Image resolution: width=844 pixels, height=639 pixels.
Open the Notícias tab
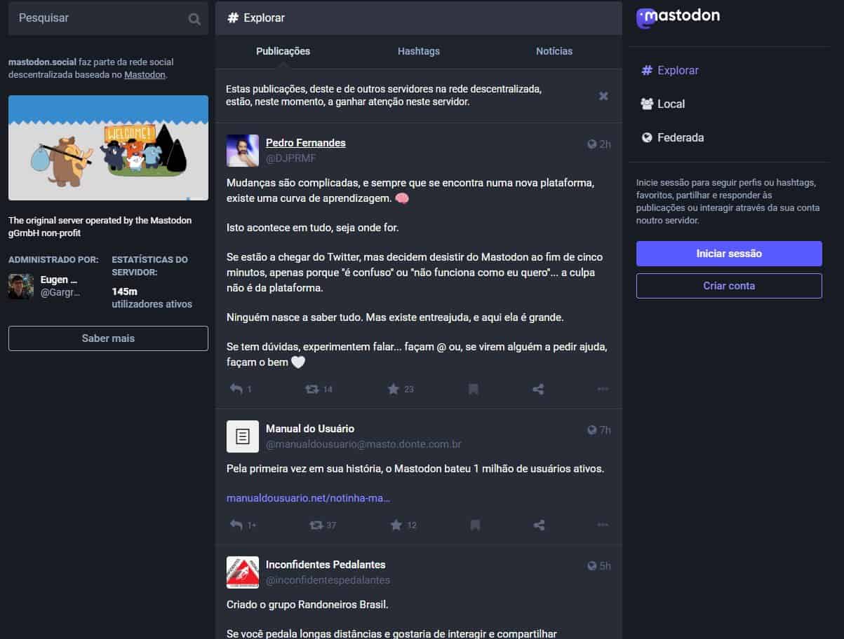(x=554, y=51)
